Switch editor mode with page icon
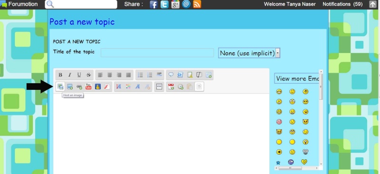The image size is (380, 174). (x=199, y=87)
